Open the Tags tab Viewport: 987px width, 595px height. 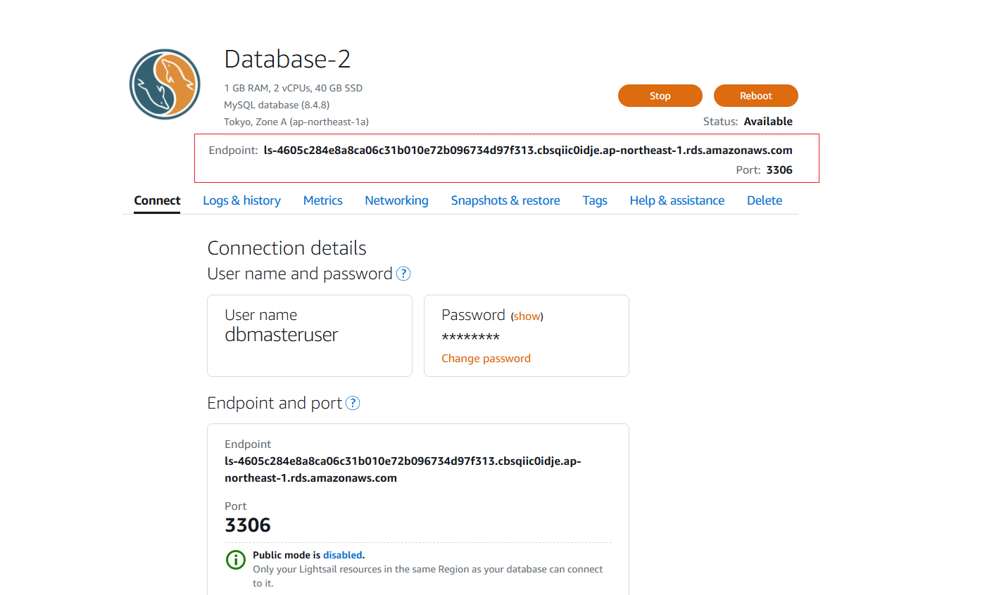(595, 200)
